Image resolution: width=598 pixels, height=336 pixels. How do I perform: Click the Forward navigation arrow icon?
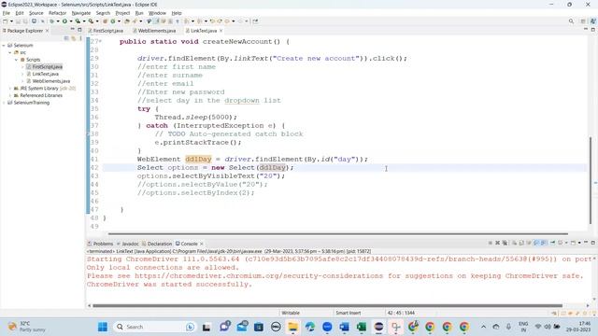point(240,21)
